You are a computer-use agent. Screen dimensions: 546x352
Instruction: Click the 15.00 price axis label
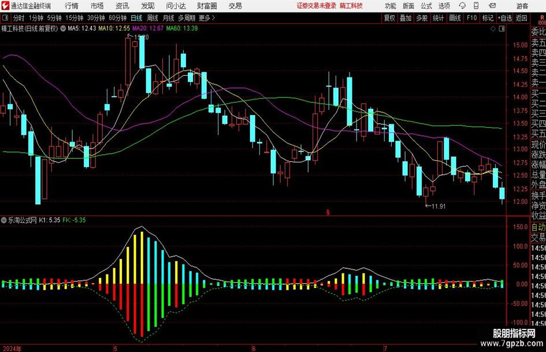(520, 45)
